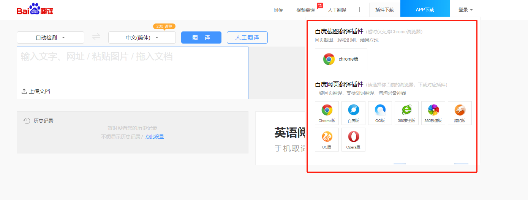This screenshot has width=528, height=200.
Task: Click the 百度网页翻译插件 heading
Action: click(x=339, y=84)
